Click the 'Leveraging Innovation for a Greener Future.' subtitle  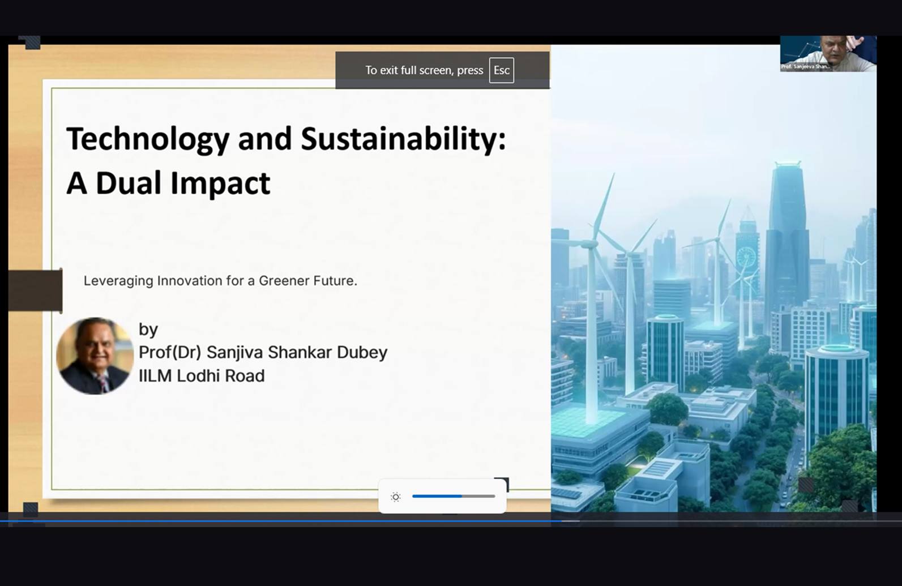pos(220,281)
